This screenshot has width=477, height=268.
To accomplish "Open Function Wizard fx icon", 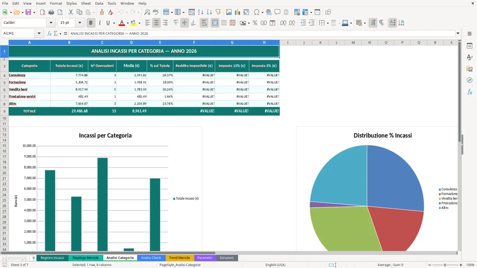I will (50, 34).
